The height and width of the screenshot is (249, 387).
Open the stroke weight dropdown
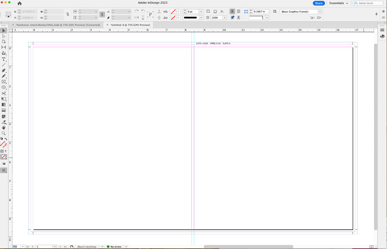tap(201, 12)
